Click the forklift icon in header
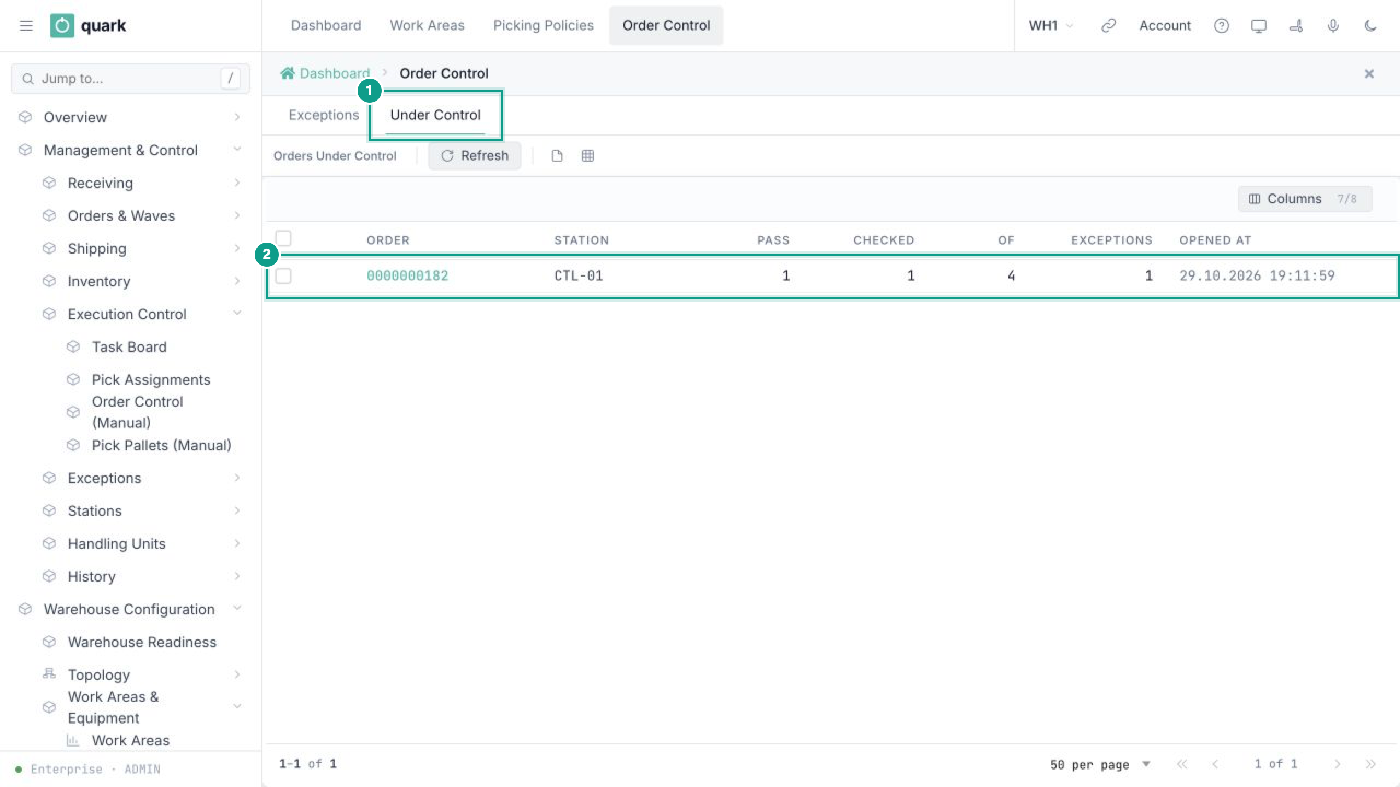Screen dimensions: 1400x787 click(x=1296, y=26)
